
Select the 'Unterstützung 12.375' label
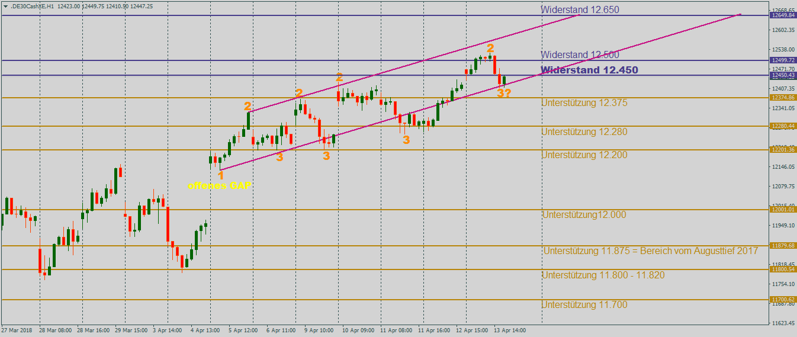(584, 103)
